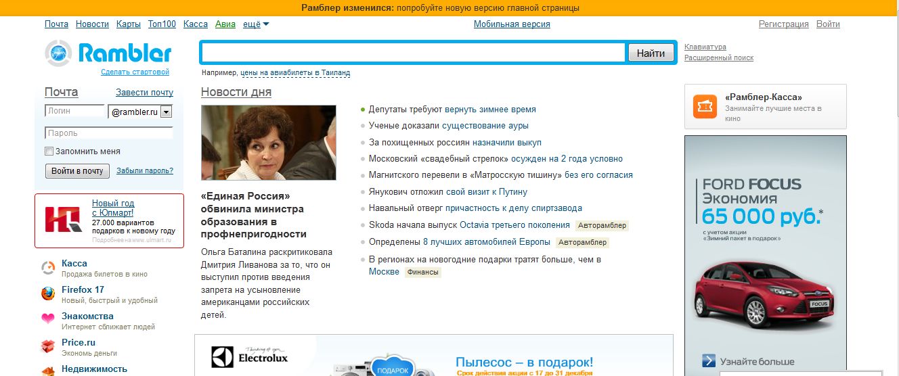Image resolution: width=899 pixels, height=376 pixels.
Task: Expand the ещё menu in the top bar
Action: pos(256,24)
